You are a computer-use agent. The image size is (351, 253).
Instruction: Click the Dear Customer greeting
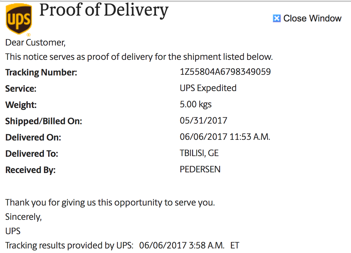pos(35,43)
